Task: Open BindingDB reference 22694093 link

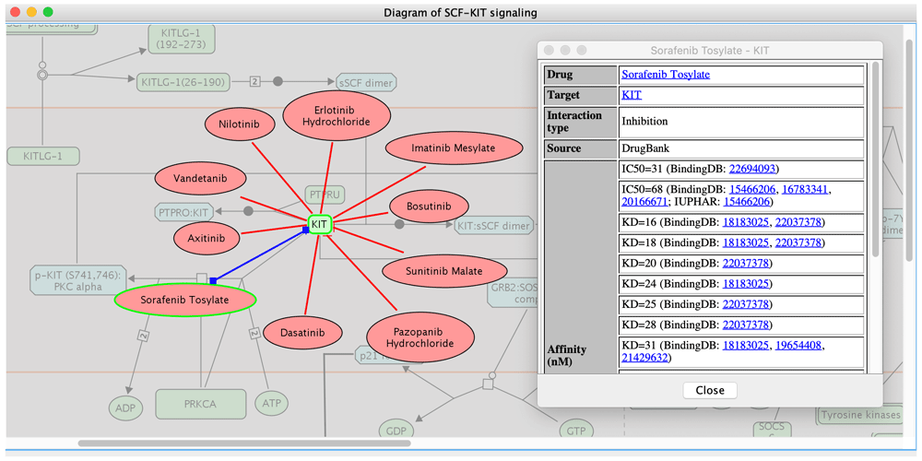Action: click(x=752, y=170)
